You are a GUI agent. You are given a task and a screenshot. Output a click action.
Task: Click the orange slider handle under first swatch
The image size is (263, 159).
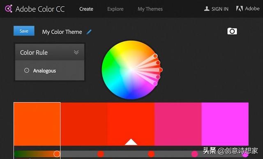pyautogui.click(x=57, y=154)
